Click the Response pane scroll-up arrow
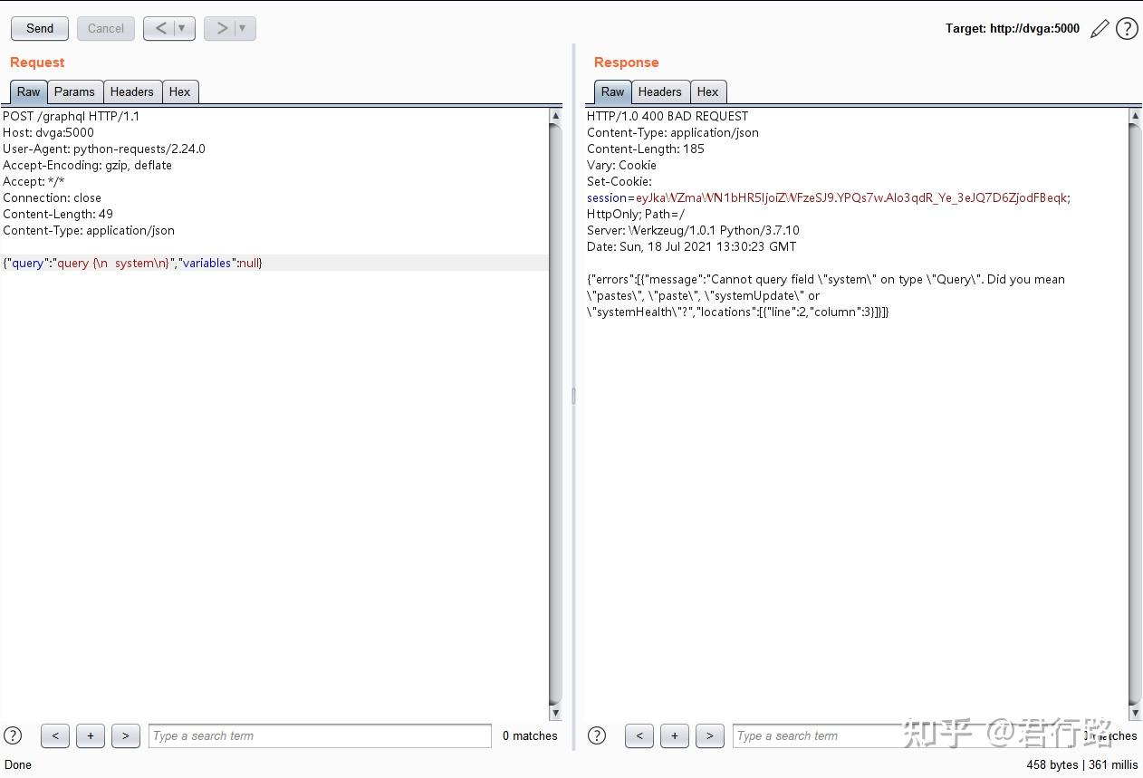 click(1135, 116)
